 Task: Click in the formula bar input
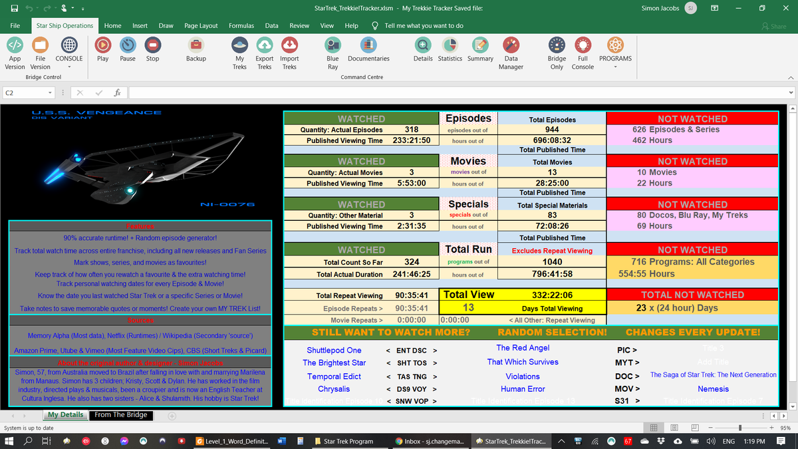pos(457,93)
